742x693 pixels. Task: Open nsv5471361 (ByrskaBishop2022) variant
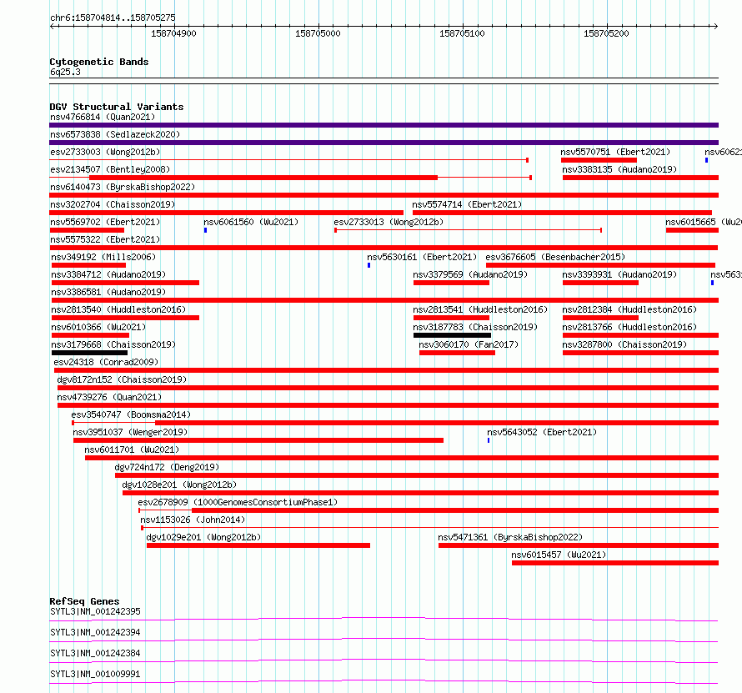[510, 537]
